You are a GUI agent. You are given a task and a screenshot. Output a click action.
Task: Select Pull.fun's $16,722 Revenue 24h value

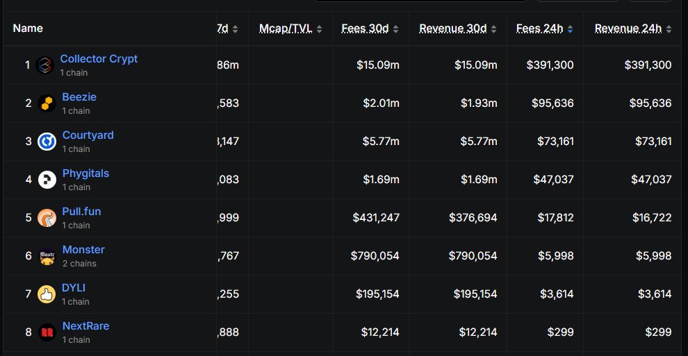click(652, 217)
